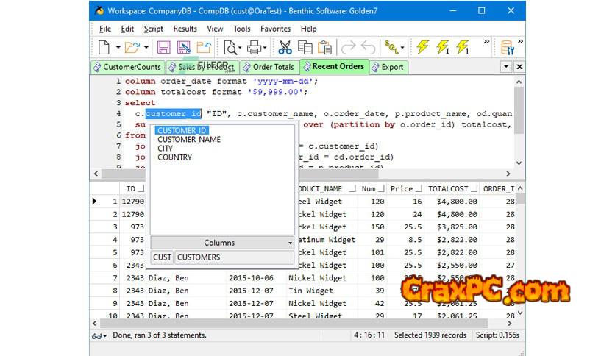
Task: Open the Favorites menu
Action: click(x=275, y=29)
